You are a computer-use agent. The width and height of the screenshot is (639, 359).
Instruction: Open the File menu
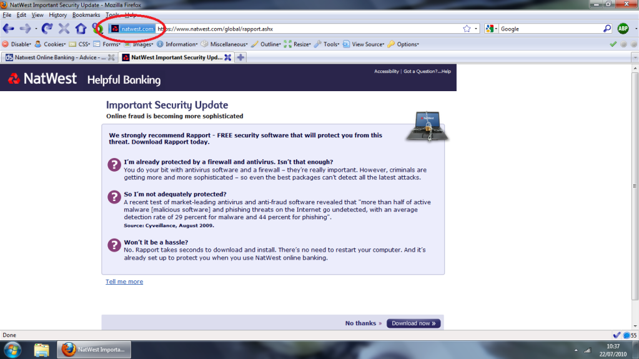click(7, 15)
